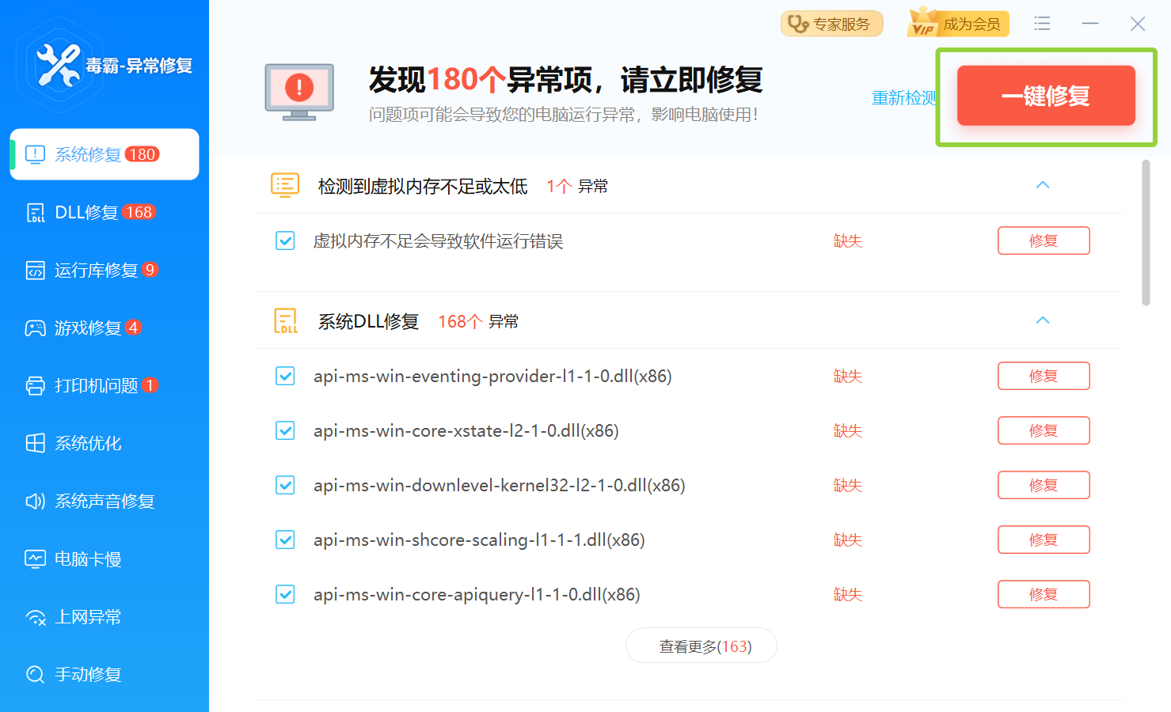Click the 168 badge on DLL修复
1171x712 pixels.
[x=139, y=212]
